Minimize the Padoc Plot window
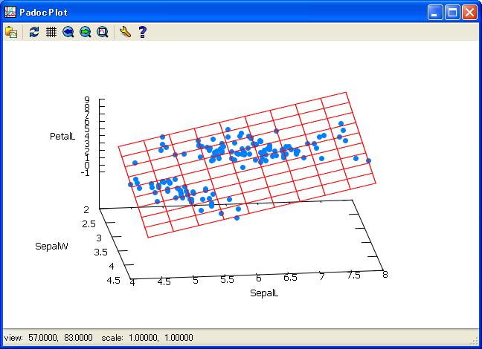The image size is (482, 349). [x=435, y=12]
